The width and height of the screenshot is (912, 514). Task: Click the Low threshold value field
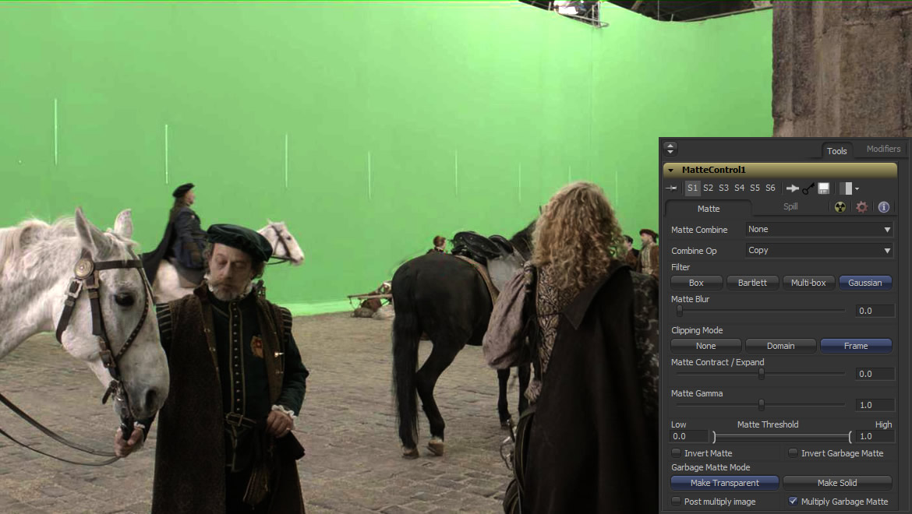[688, 436]
